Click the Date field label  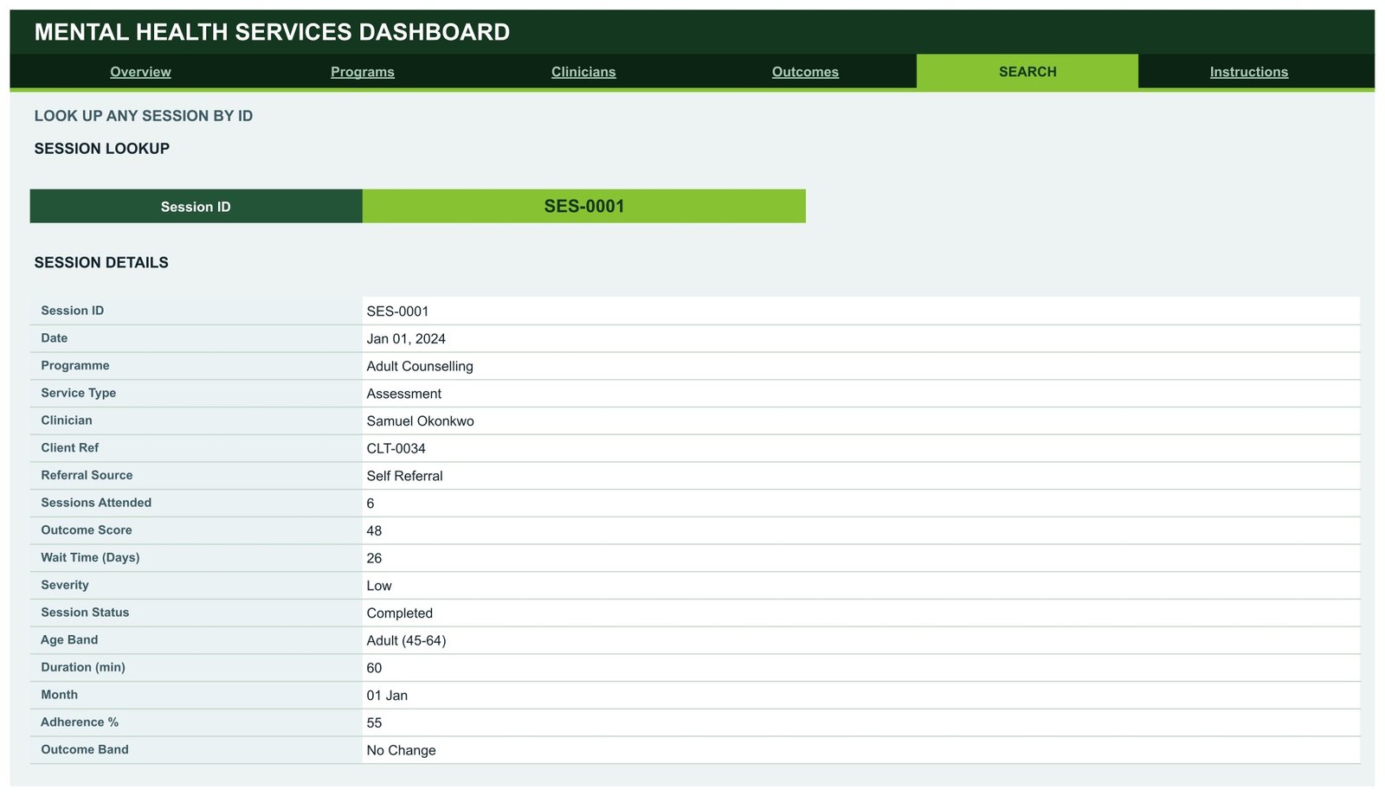pos(54,338)
